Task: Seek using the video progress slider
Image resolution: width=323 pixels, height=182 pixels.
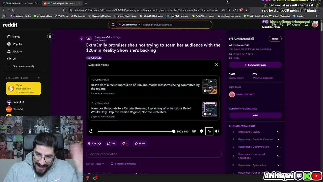Action: (x=136, y=131)
